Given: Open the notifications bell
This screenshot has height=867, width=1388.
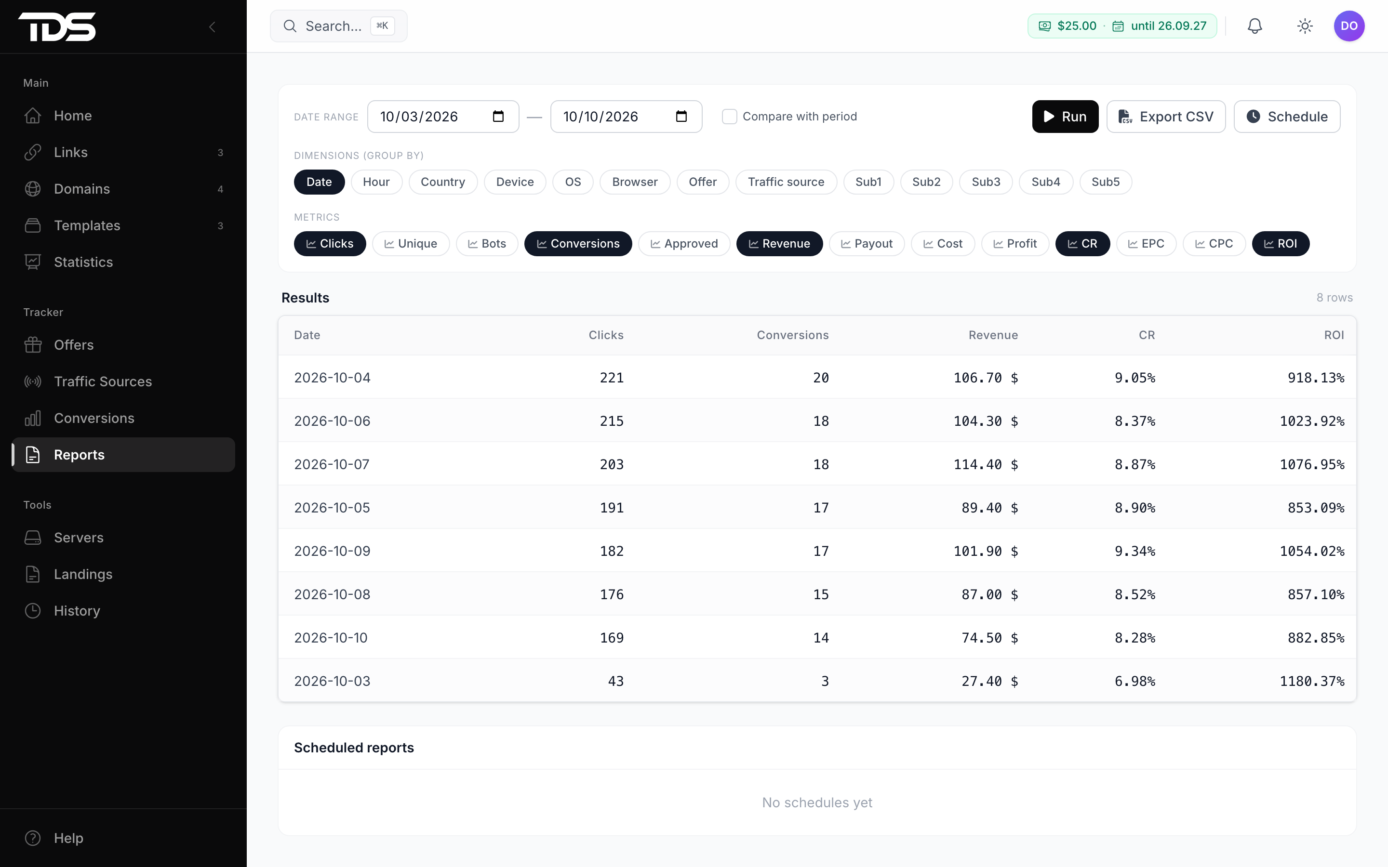Looking at the screenshot, I should (1255, 26).
